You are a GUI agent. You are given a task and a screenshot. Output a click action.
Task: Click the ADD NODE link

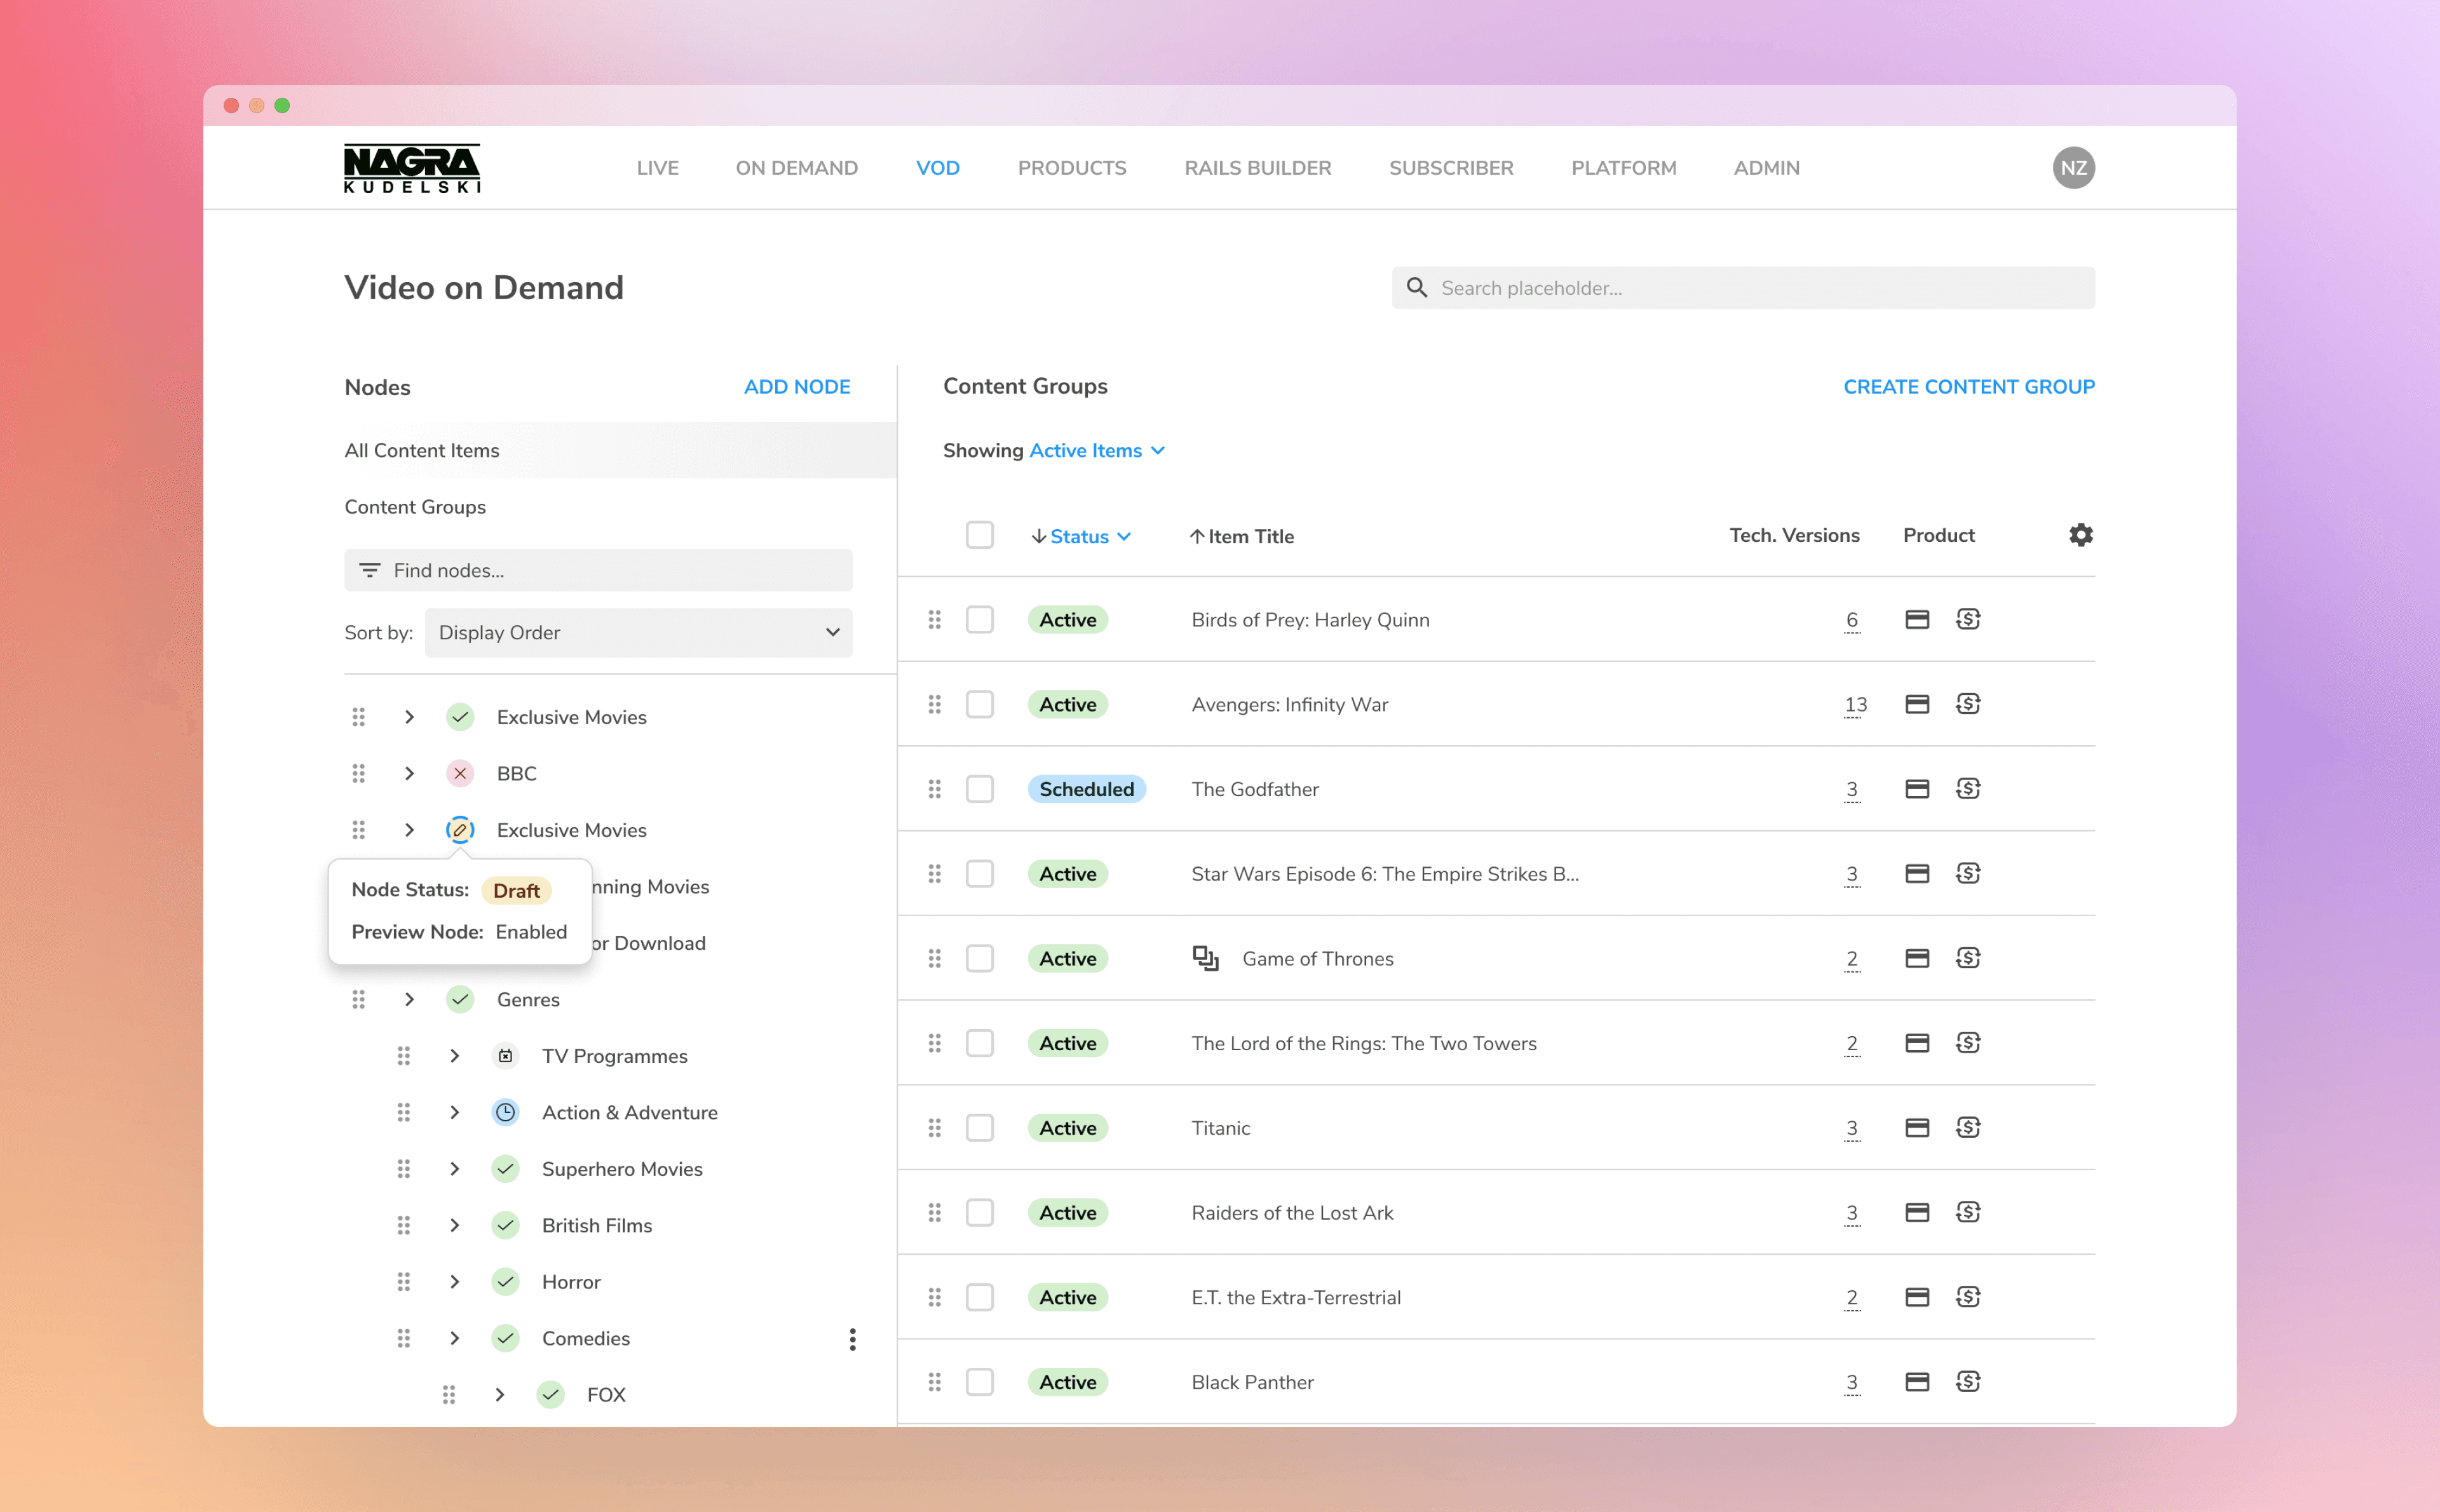796,387
